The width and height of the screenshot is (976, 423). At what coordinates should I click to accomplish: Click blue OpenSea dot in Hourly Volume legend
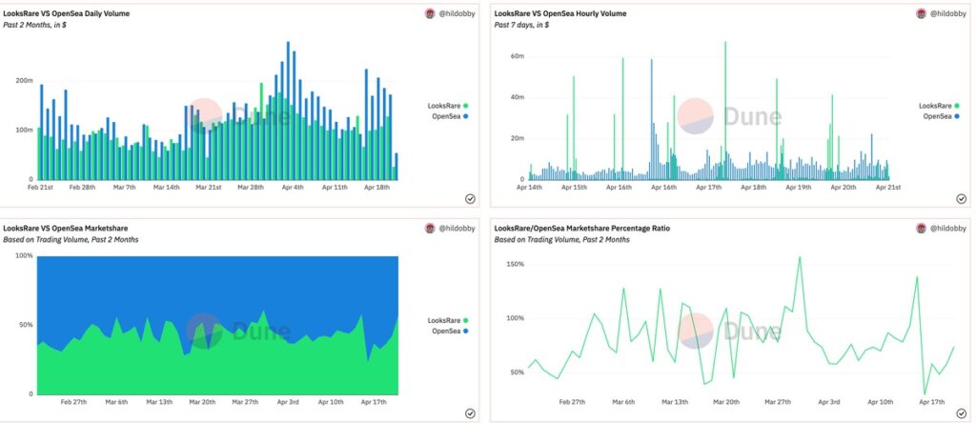click(956, 116)
